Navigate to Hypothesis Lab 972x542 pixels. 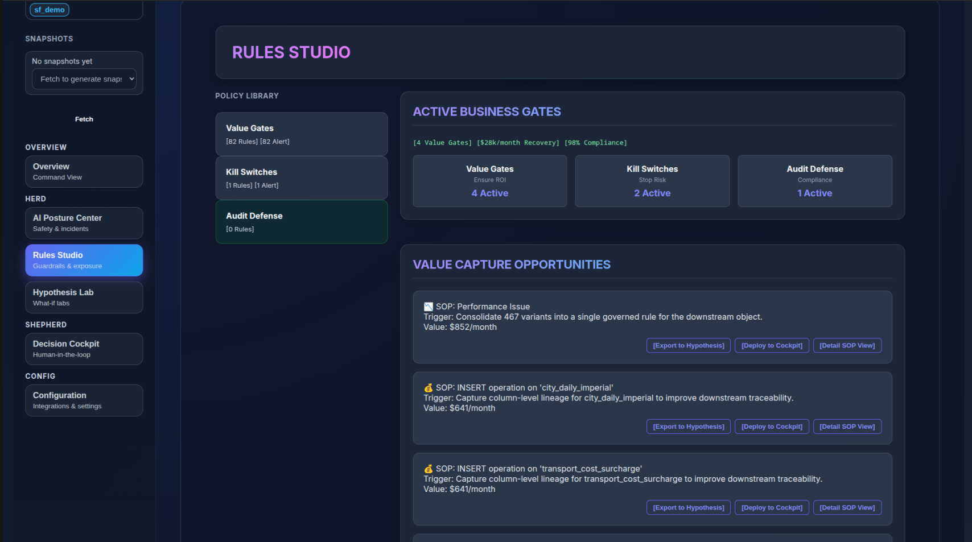[84, 297]
